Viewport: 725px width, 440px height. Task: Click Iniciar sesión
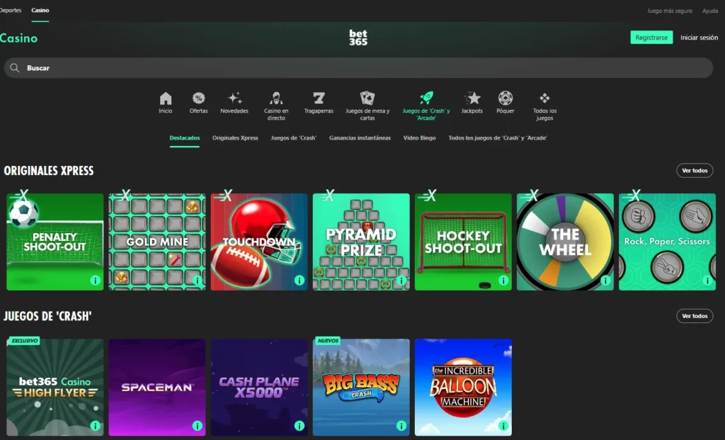tap(699, 38)
